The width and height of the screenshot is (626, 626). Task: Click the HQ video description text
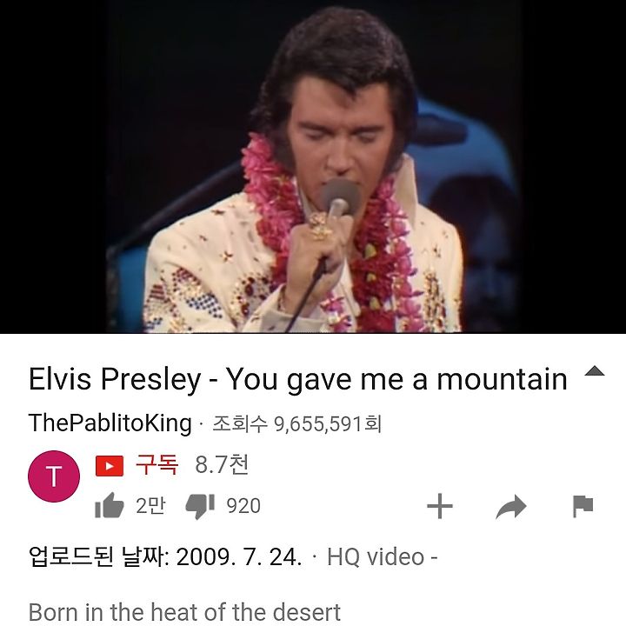(382, 557)
